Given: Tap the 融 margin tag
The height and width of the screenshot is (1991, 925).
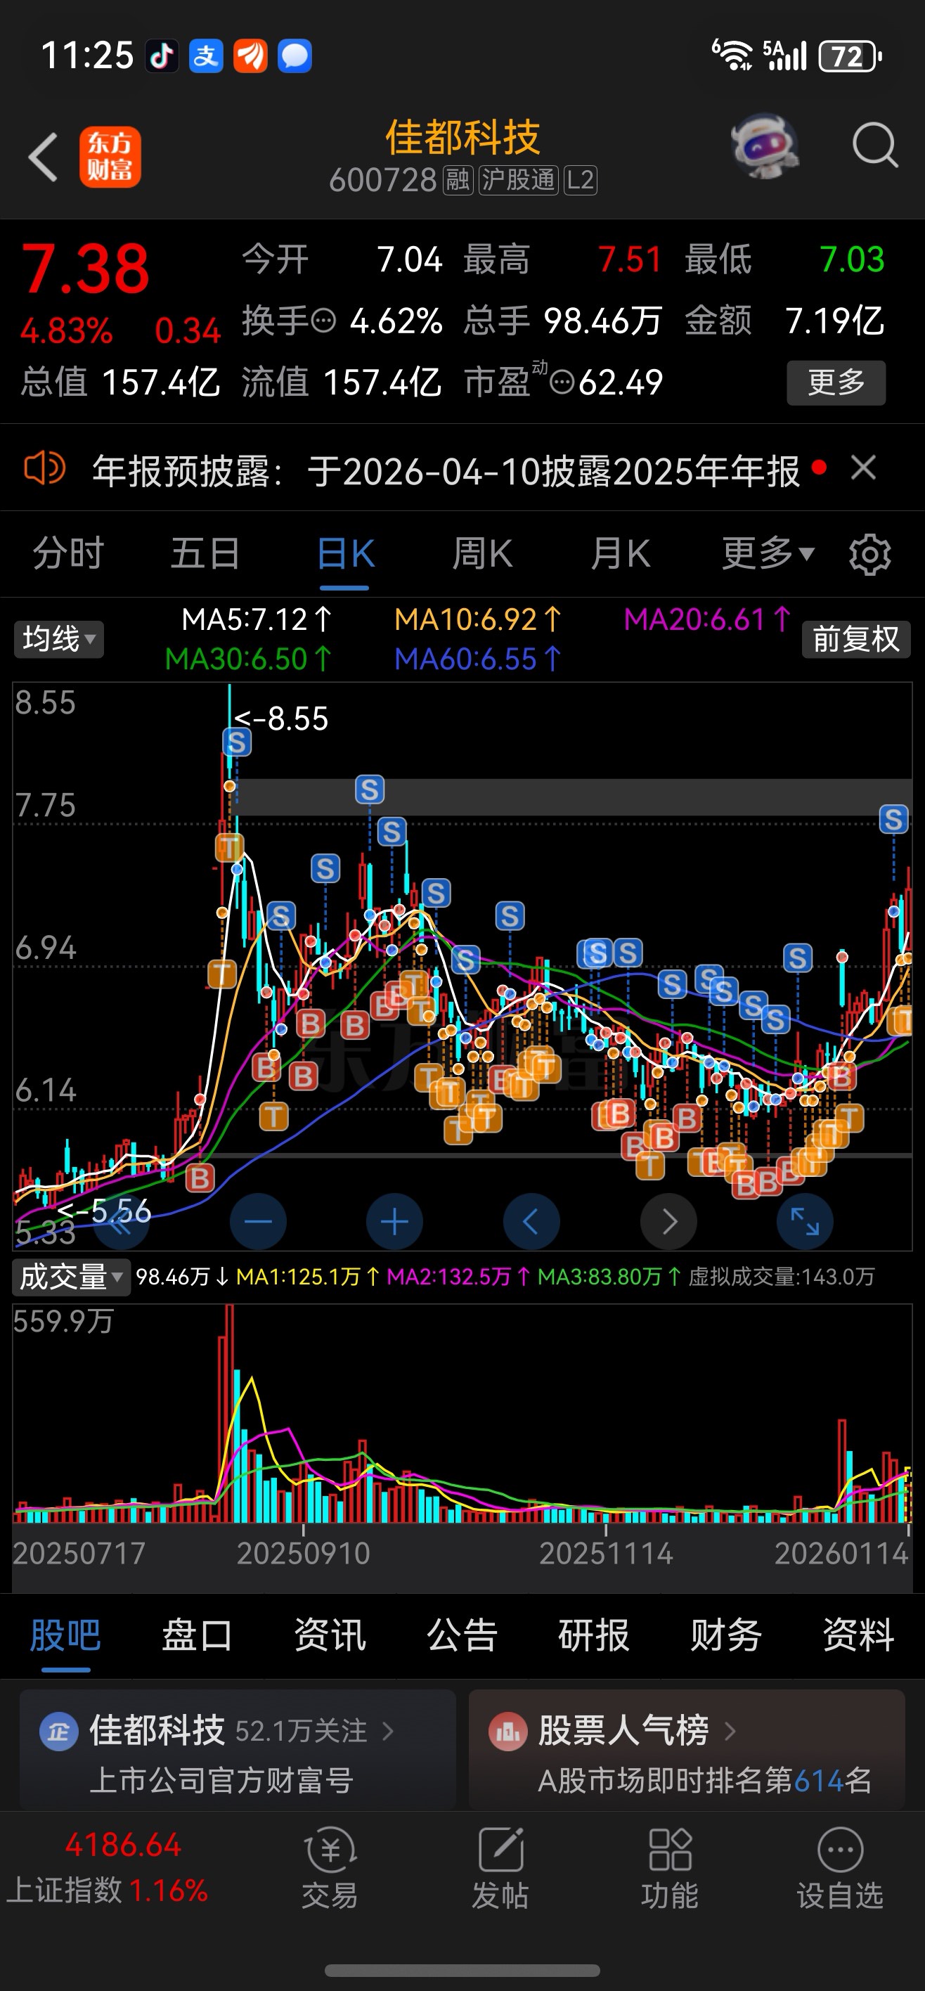Looking at the screenshot, I should (458, 180).
